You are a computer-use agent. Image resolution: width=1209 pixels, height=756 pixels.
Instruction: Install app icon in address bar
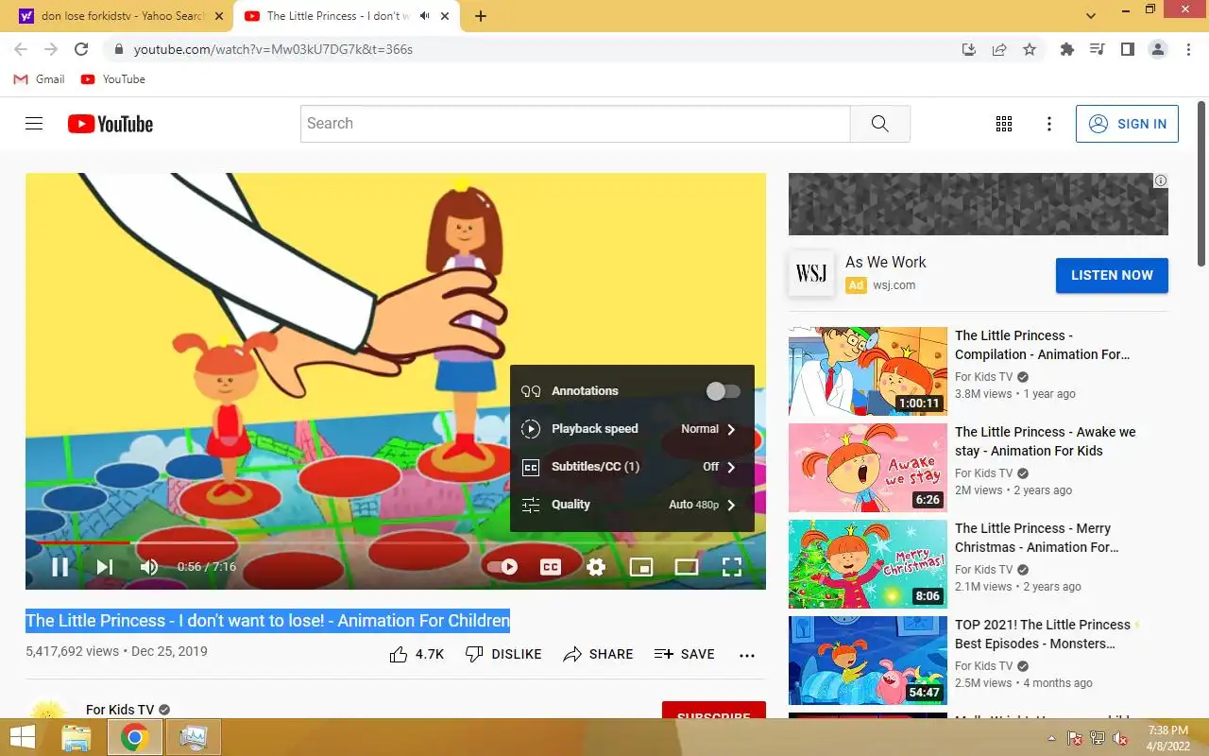coord(969,49)
